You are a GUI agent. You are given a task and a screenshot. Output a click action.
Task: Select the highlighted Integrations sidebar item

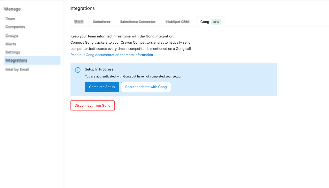pyautogui.click(x=16, y=61)
